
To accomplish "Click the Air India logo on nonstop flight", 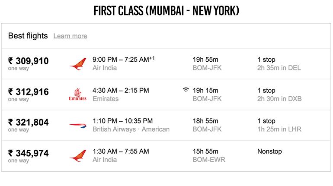I will click(x=78, y=155).
